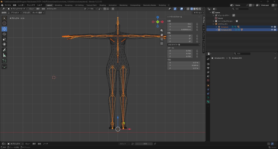Expand the Armature item in outliner

(x=216, y=27)
